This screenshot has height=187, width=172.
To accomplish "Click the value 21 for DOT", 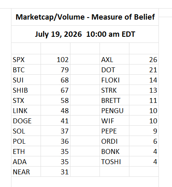I will pos(144,69).
